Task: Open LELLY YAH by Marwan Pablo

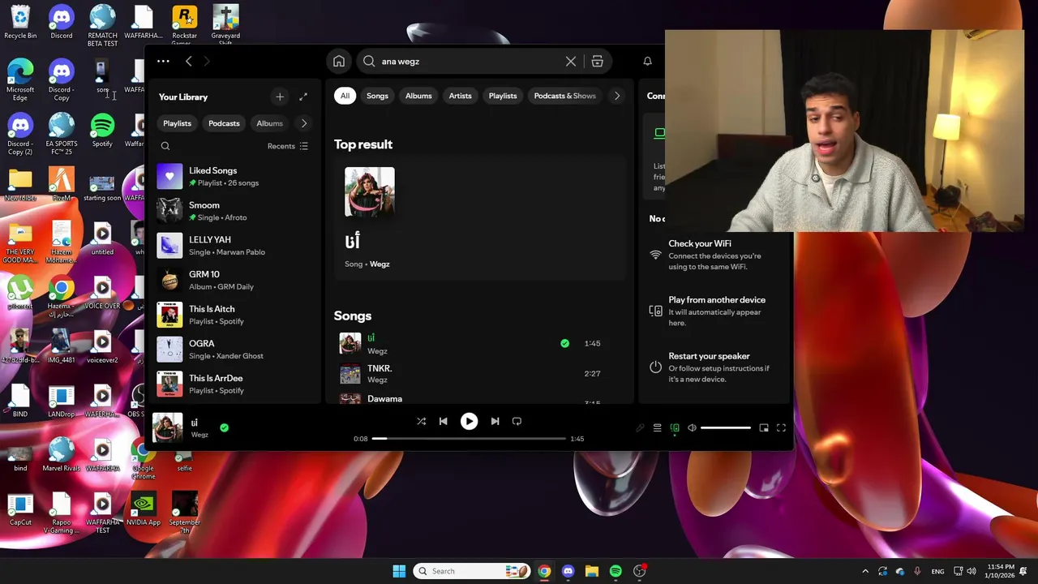Action: coord(235,245)
